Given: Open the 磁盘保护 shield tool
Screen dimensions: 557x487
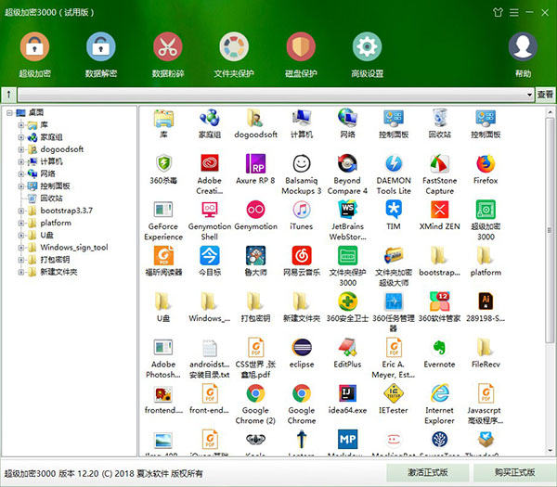Looking at the screenshot, I should pyautogui.click(x=301, y=48).
